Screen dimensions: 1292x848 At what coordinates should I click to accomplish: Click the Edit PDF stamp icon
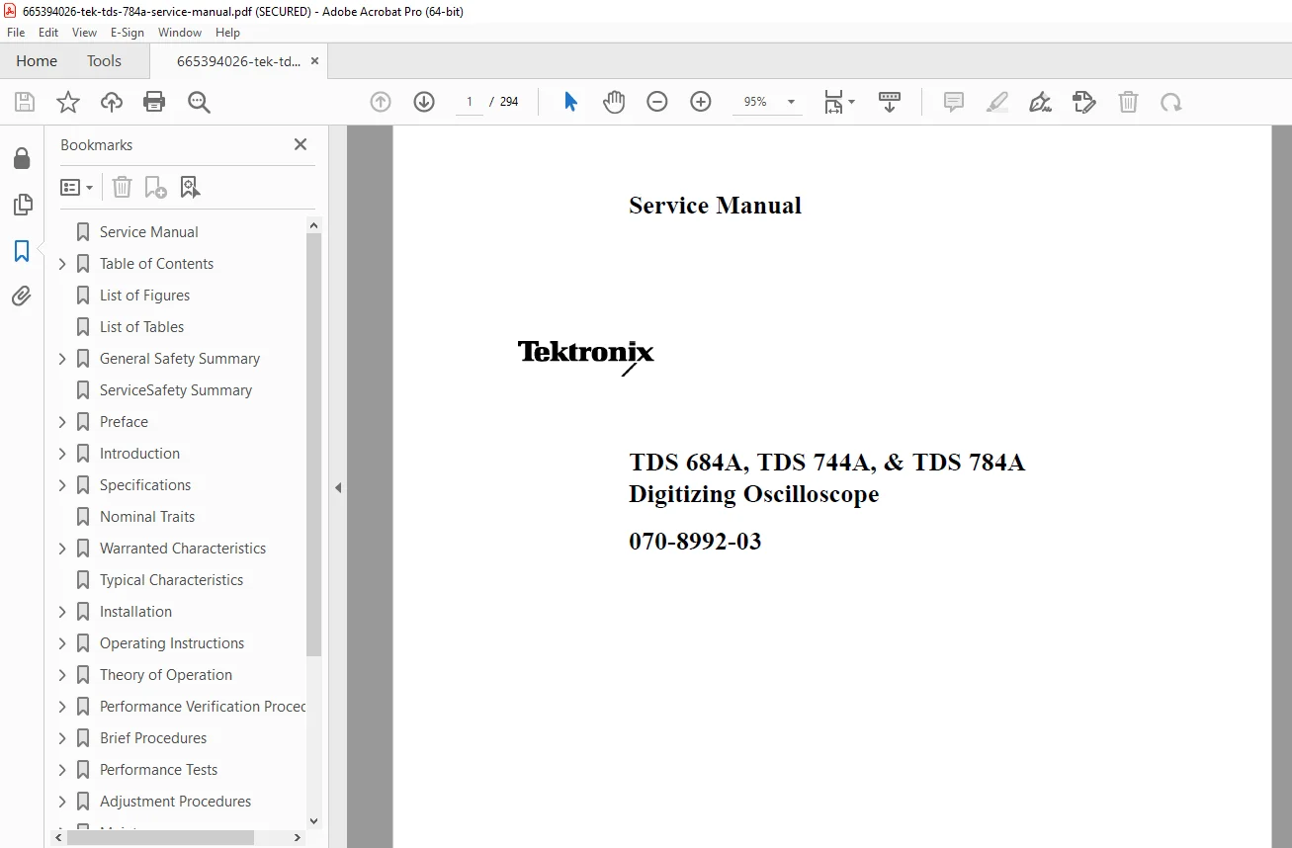[1084, 102]
